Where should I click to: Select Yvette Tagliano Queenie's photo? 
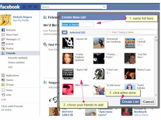click(x=68, y=58)
